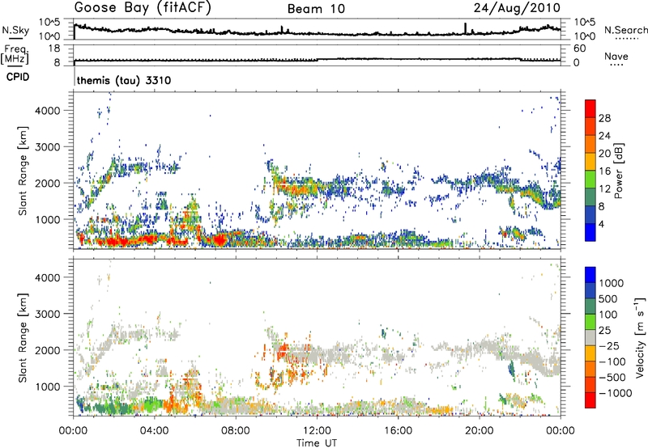Click the "Nave" legend label

point(616,56)
